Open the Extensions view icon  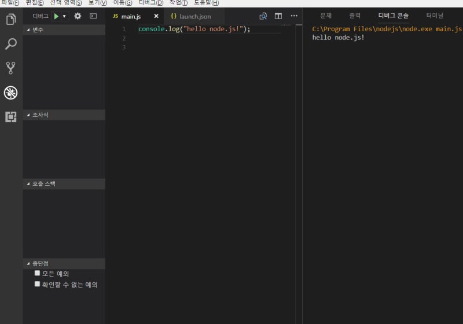pos(10,117)
